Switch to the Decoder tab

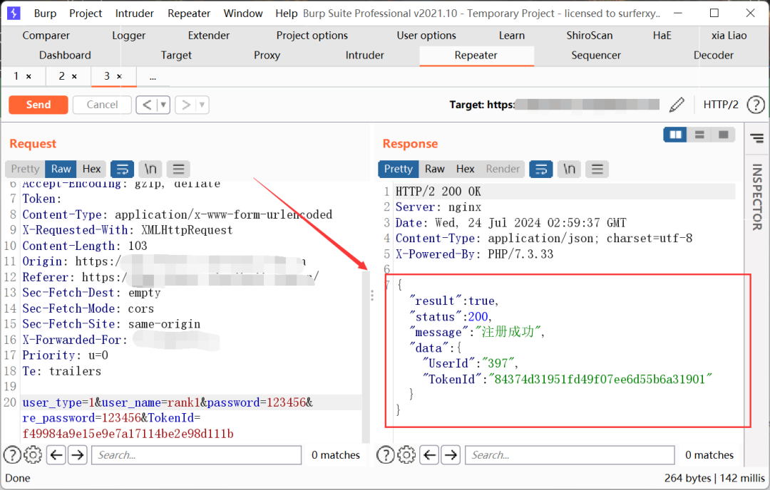coord(713,56)
